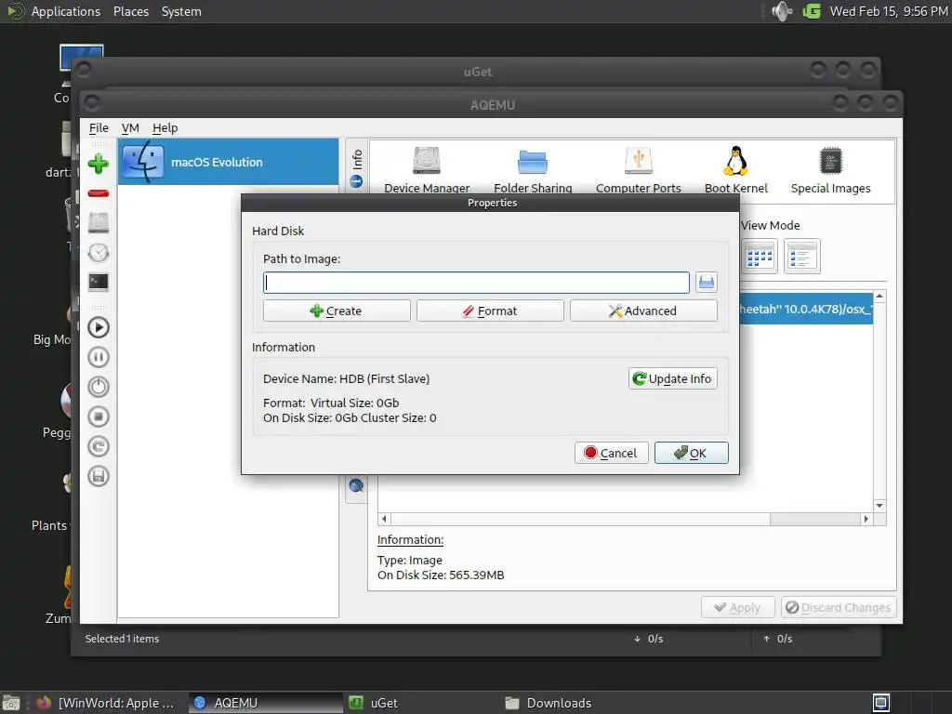Cancel the Properties dialog
Viewport: 952px width, 714px height.
pyautogui.click(x=612, y=453)
